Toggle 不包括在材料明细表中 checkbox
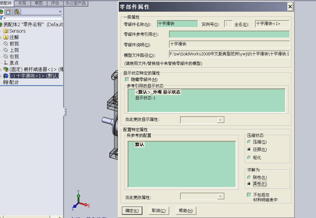316x218 pixels. pyautogui.click(x=249, y=195)
